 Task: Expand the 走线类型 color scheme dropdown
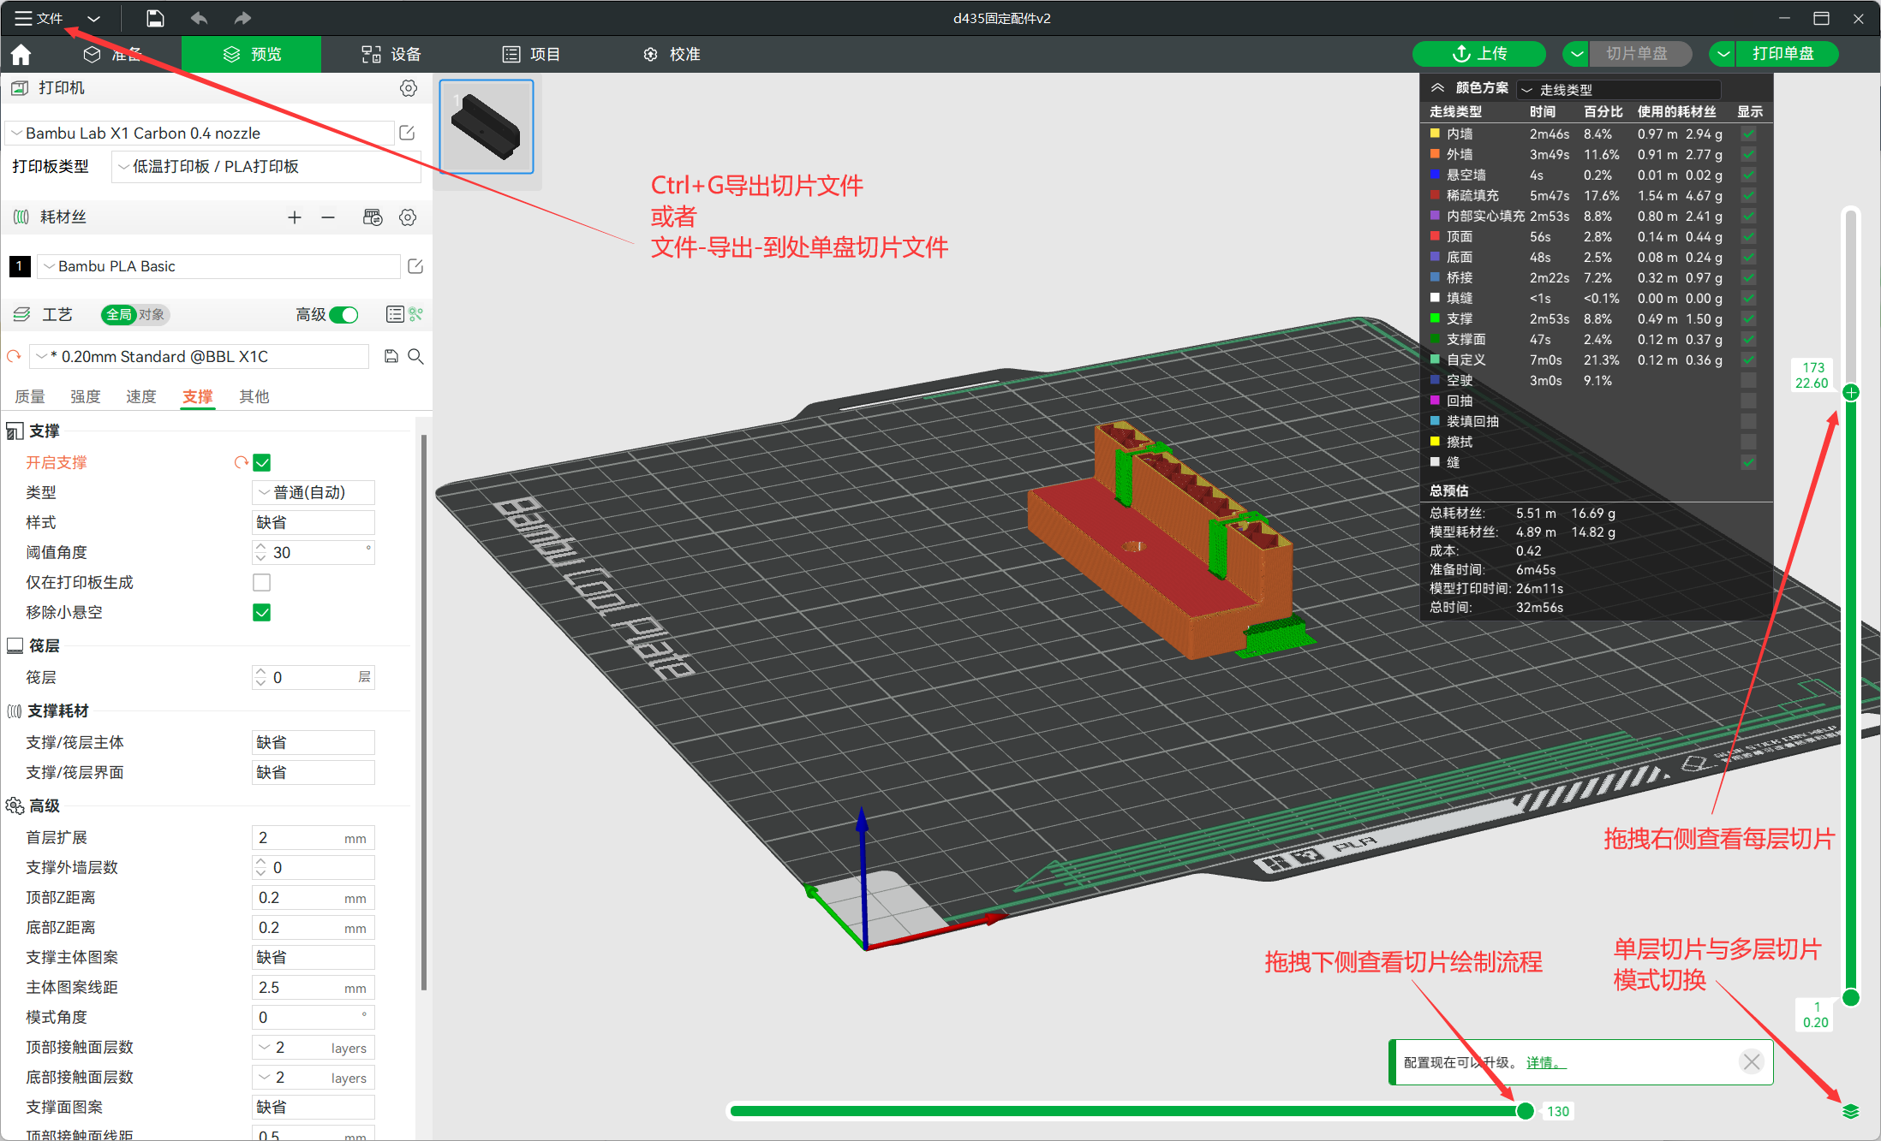click(x=1617, y=90)
